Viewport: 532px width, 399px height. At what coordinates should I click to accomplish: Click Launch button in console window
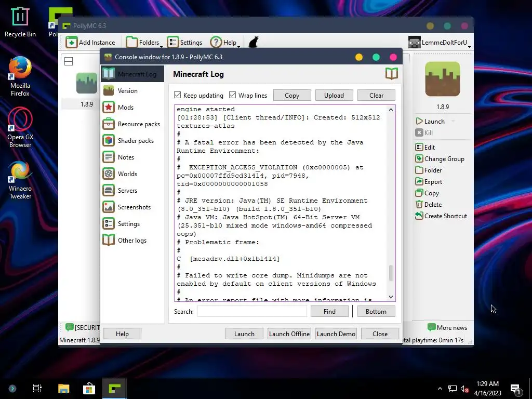(x=244, y=334)
